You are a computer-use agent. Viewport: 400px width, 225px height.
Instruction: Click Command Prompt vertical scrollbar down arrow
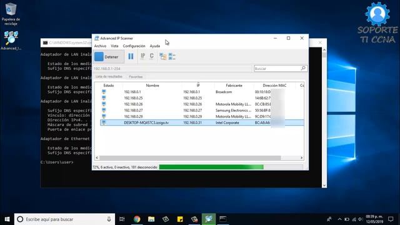(x=324, y=186)
